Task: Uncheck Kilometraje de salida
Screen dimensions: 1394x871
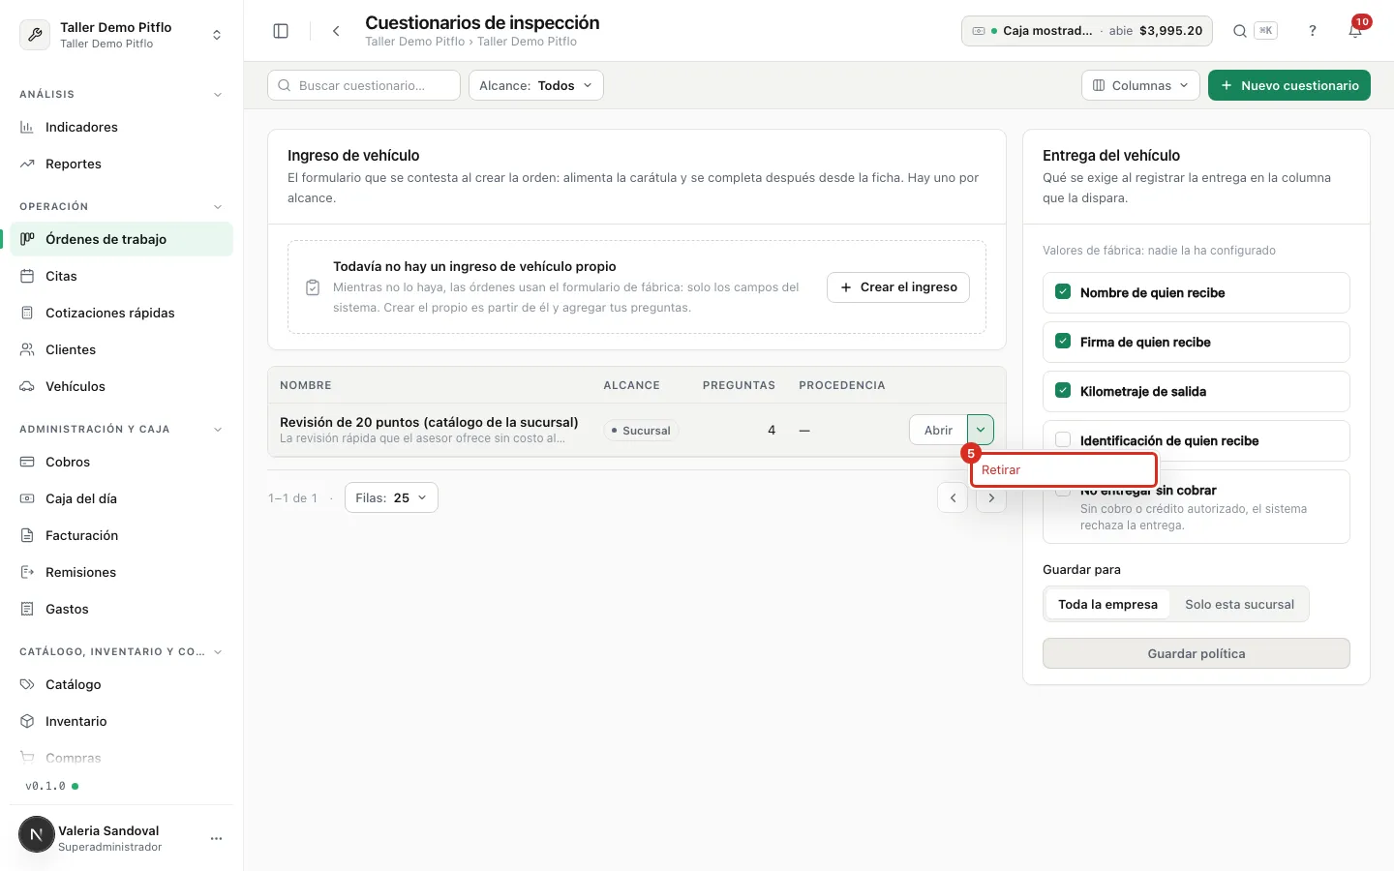Action: 1063,391
